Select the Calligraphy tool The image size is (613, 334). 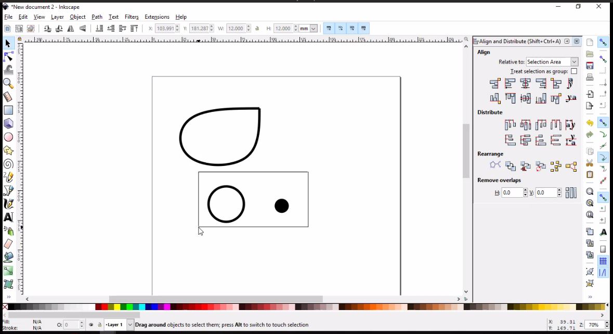coord(8,204)
